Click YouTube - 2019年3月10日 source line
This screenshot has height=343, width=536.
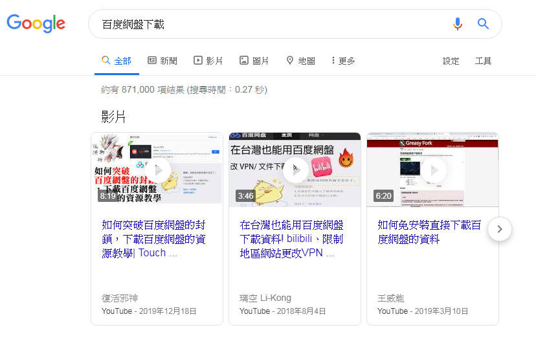coord(423,311)
